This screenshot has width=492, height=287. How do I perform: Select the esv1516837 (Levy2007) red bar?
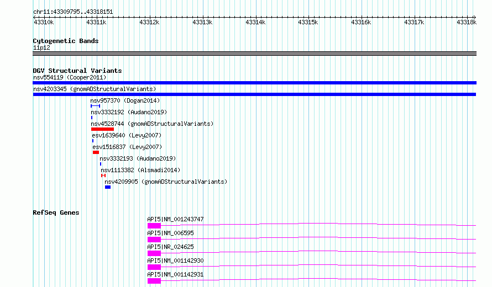pos(96,152)
